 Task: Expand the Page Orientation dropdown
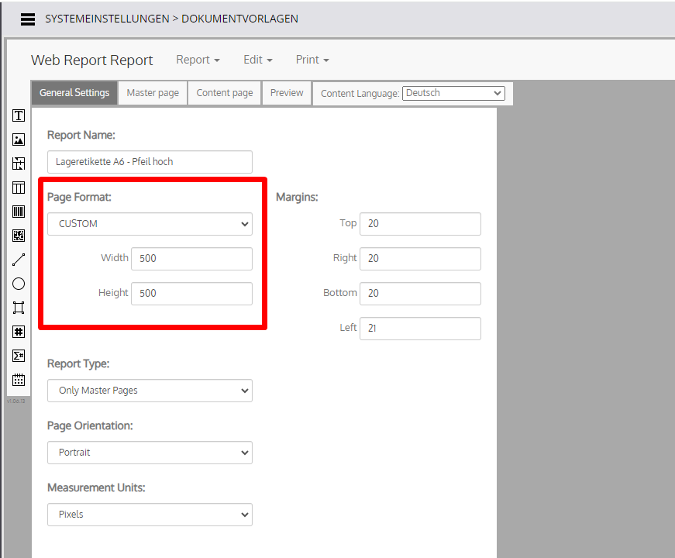pos(150,453)
